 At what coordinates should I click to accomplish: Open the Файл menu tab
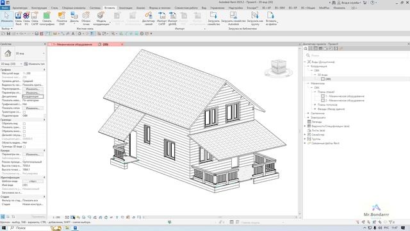coord(4,8)
